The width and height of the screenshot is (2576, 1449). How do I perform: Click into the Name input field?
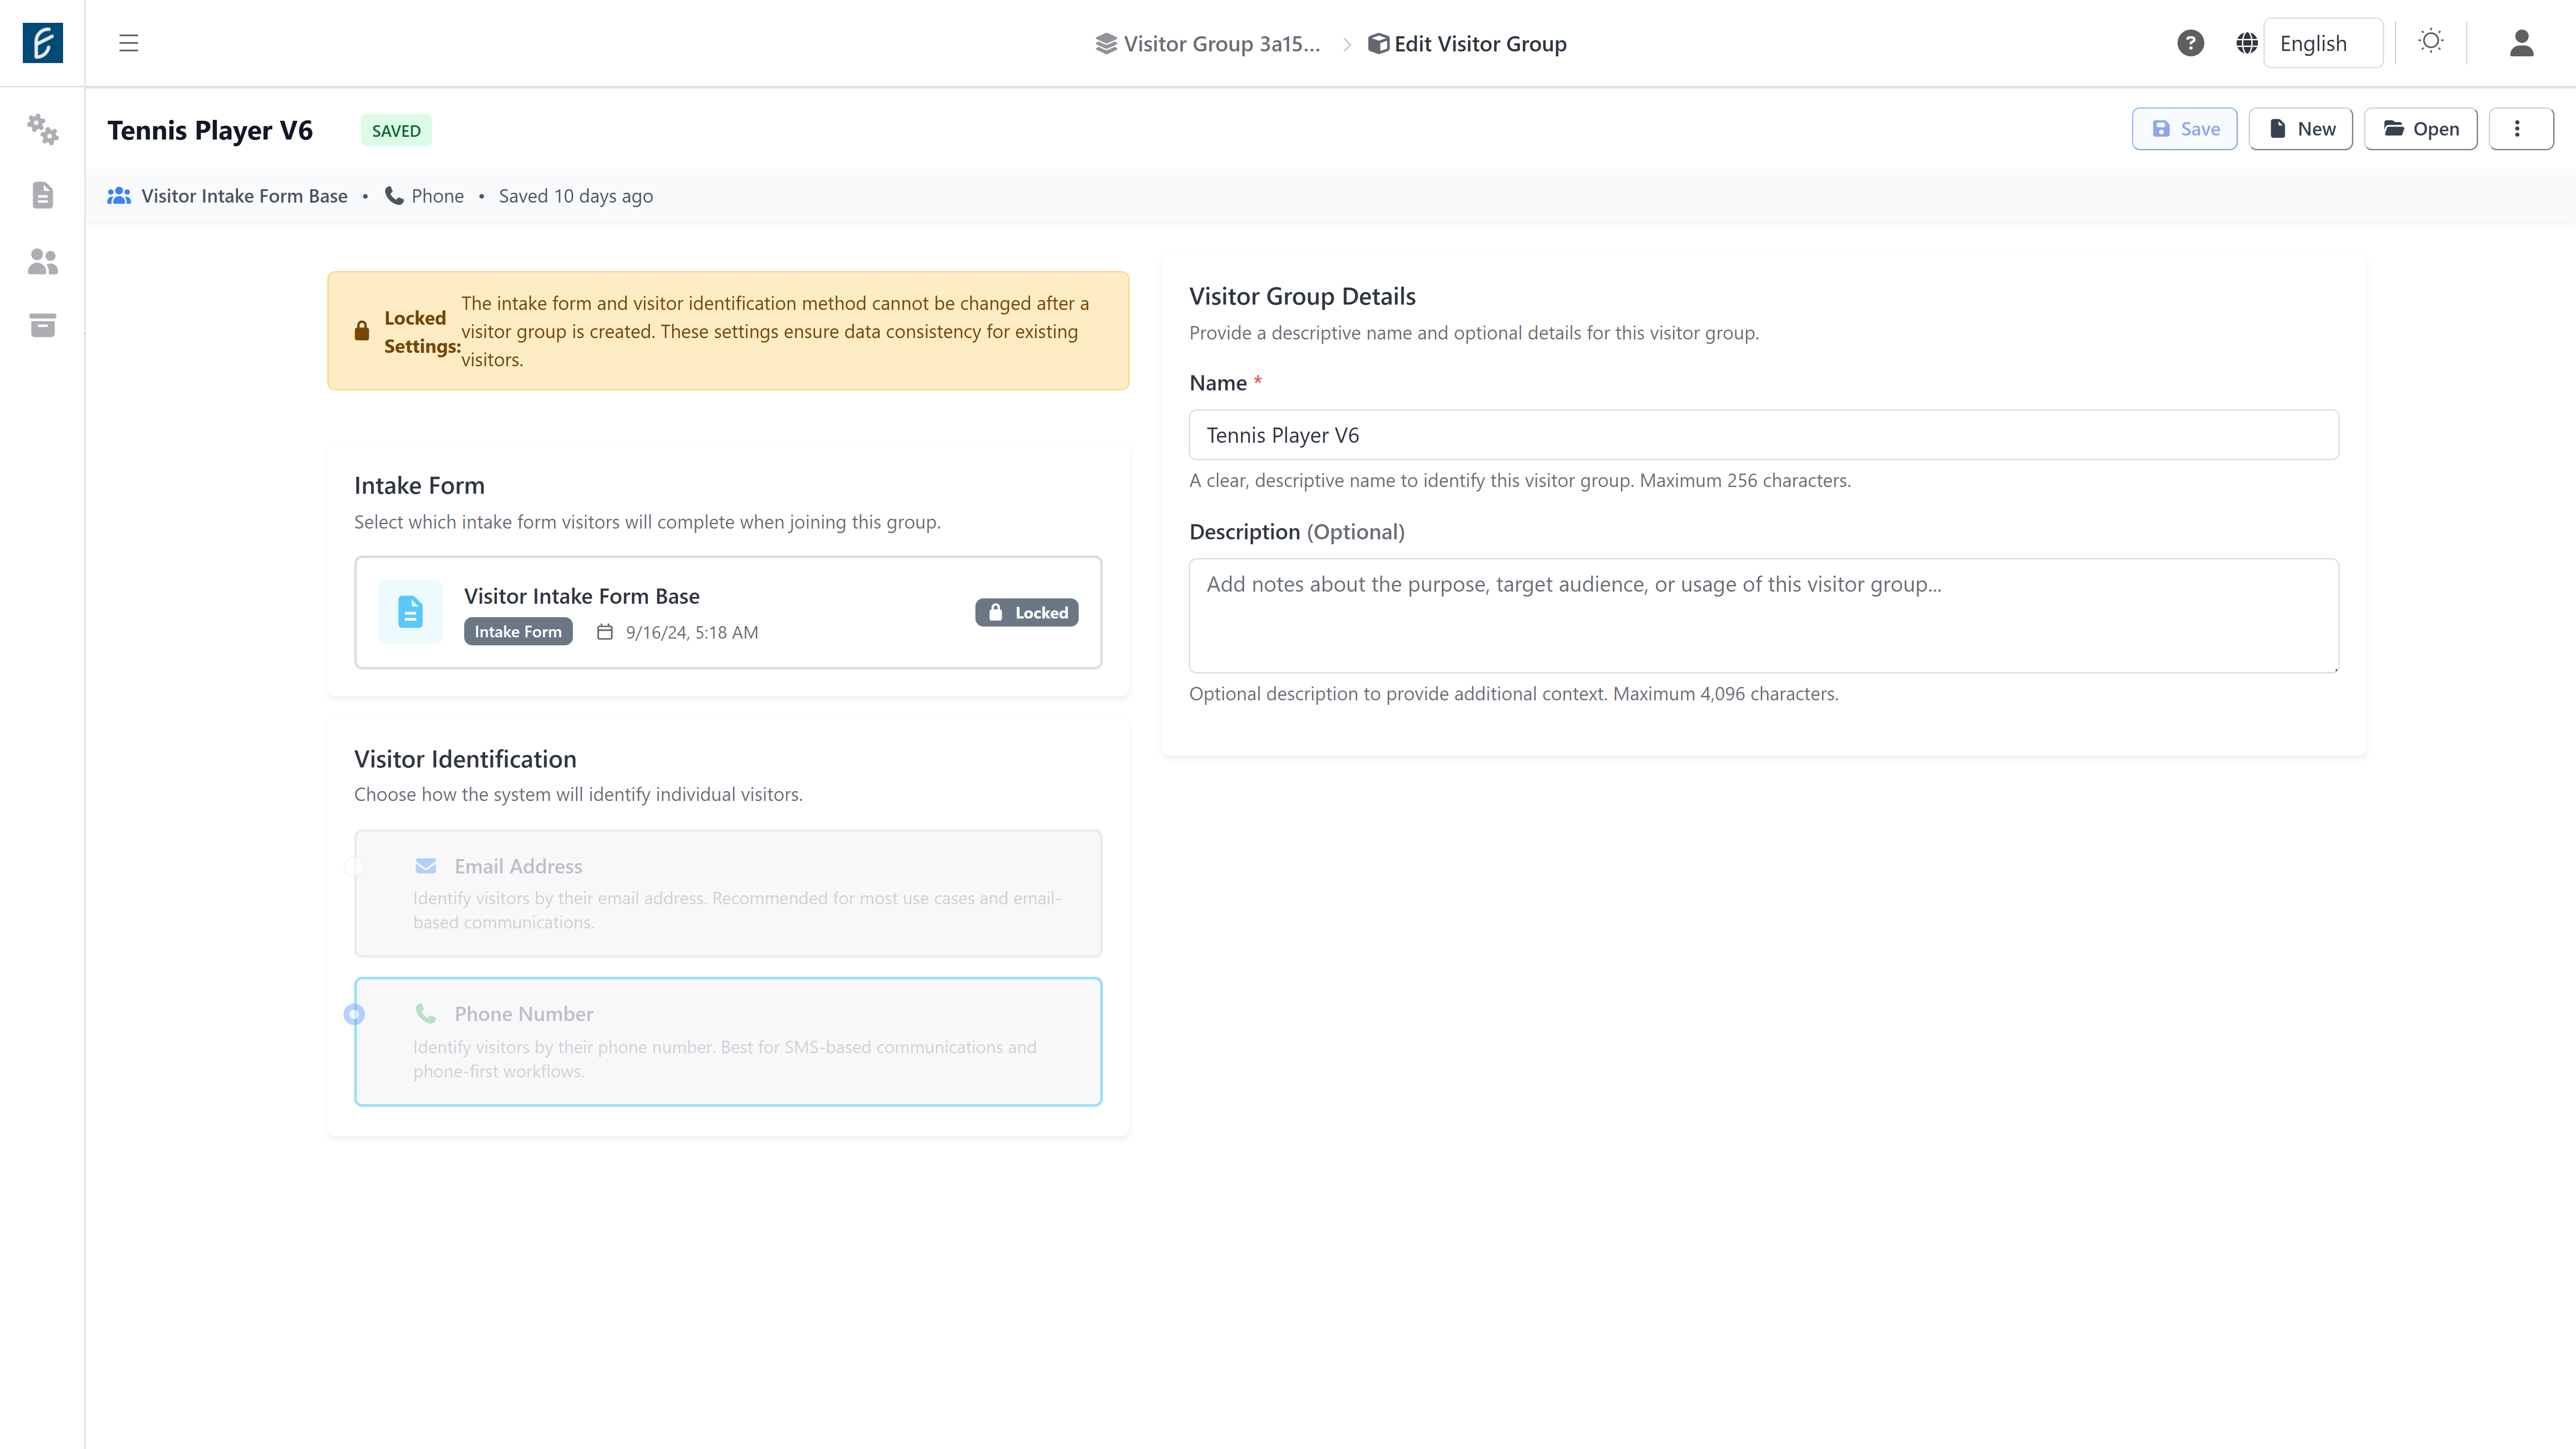[1763, 435]
